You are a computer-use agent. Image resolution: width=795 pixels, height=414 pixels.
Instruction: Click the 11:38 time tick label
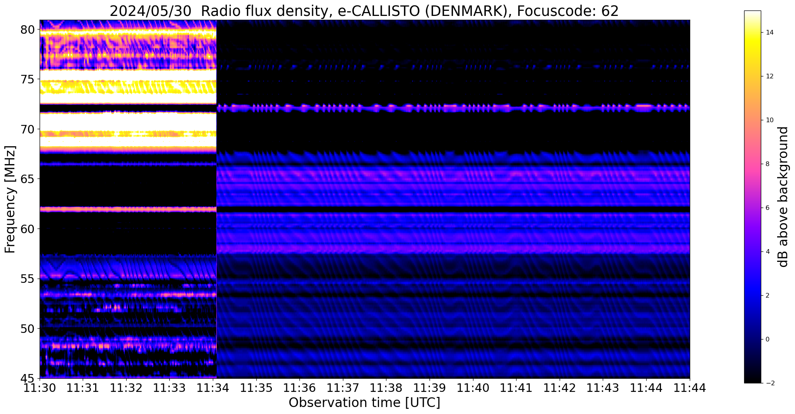pos(386,388)
